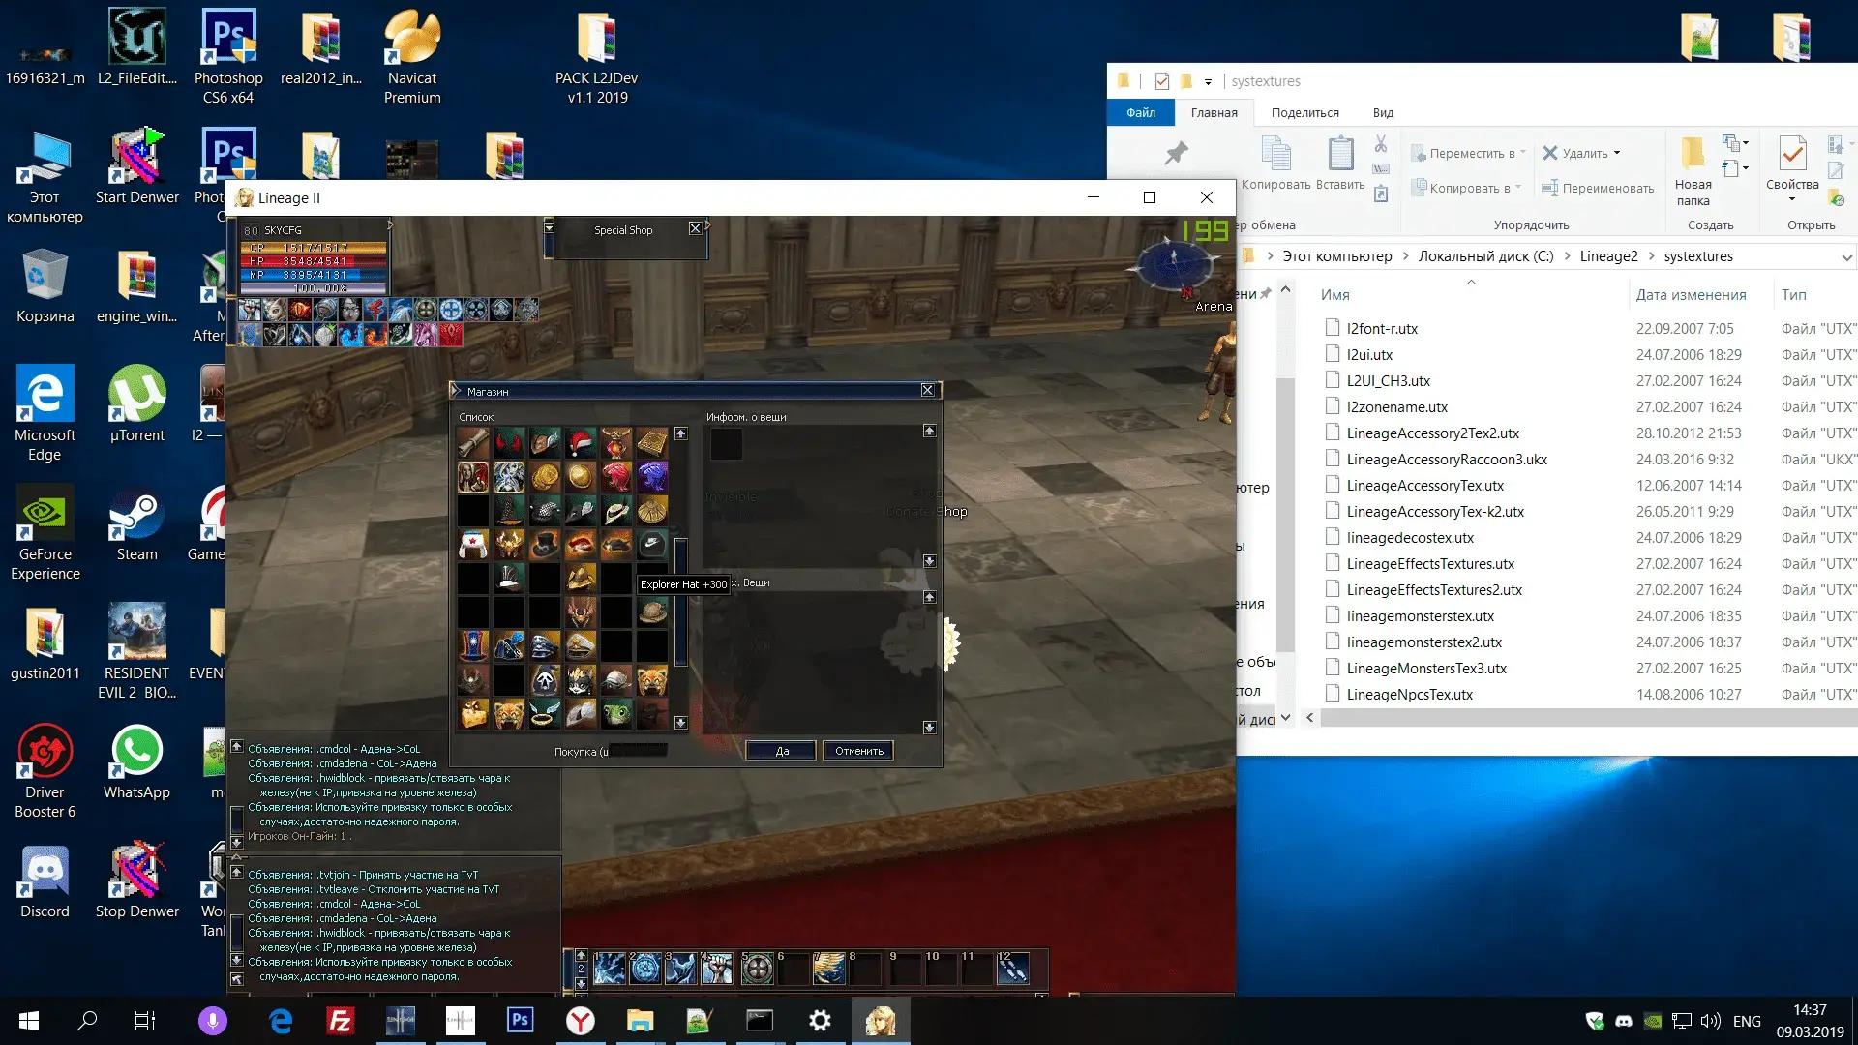
Task: Click Переименовать in Explorer ribbon
Action: pos(1598,188)
